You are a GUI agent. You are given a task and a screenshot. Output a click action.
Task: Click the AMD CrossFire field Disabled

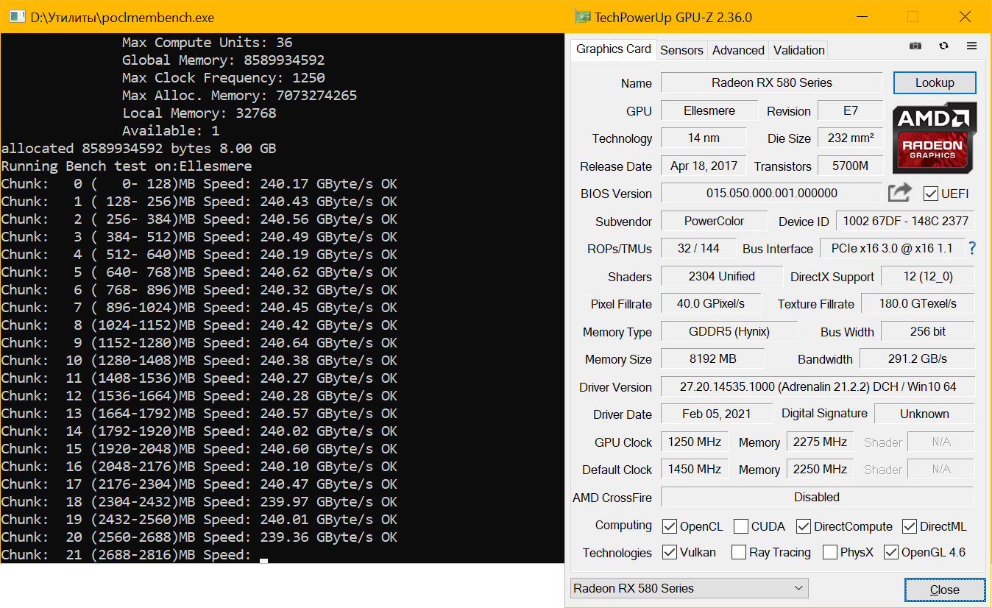click(817, 497)
